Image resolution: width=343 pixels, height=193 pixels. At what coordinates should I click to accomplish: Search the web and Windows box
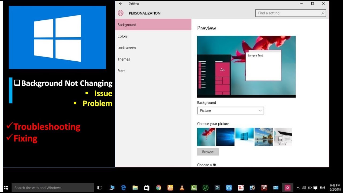[53, 188]
